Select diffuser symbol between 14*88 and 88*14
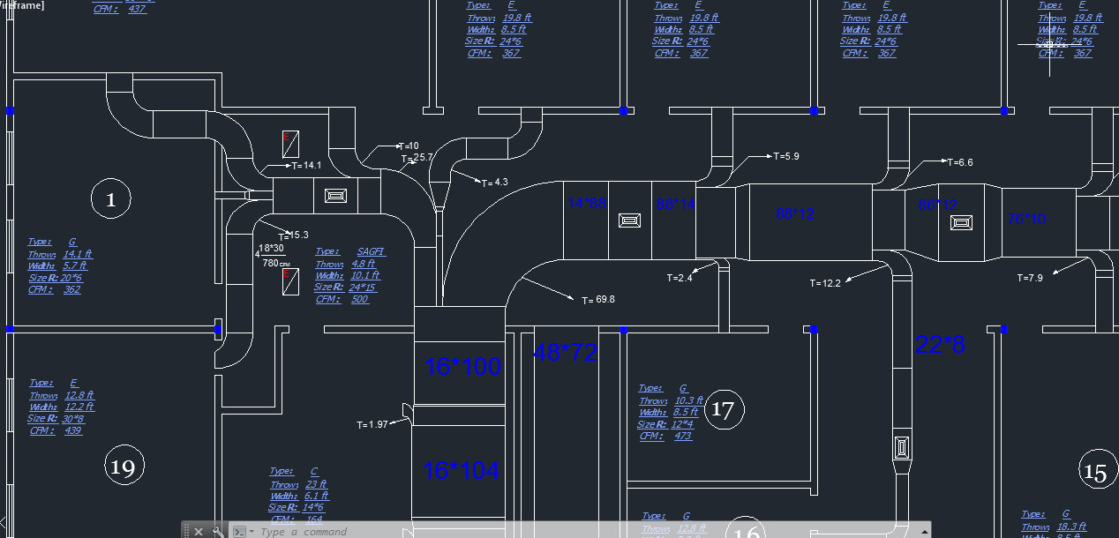 (x=629, y=220)
